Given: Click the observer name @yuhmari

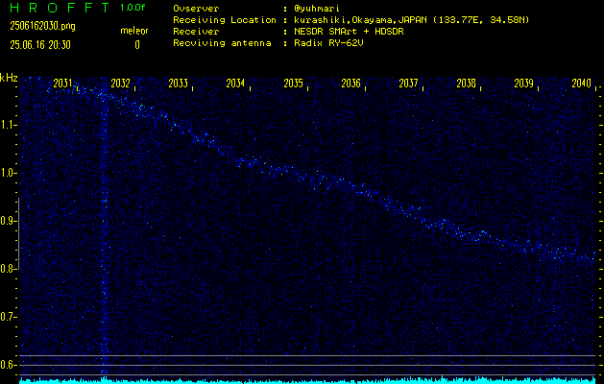Looking at the screenshot, I should tap(317, 9).
